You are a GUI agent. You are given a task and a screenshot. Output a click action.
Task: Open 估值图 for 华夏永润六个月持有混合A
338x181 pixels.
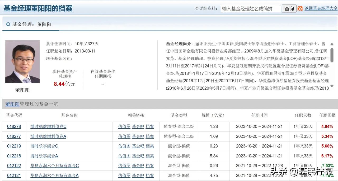pos(124,175)
